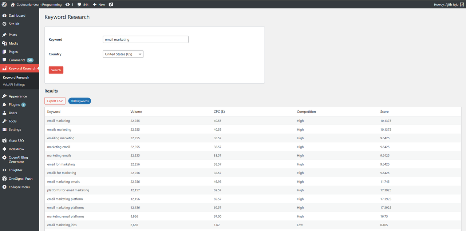Image resolution: width=466 pixels, height=231 pixels.
Task: Click the 11.745 score value
Action: click(385, 182)
